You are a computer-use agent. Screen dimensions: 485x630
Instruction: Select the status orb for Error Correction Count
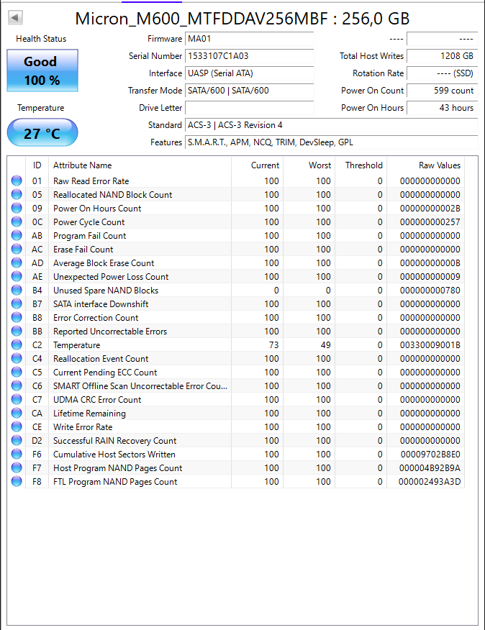(x=17, y=317)
